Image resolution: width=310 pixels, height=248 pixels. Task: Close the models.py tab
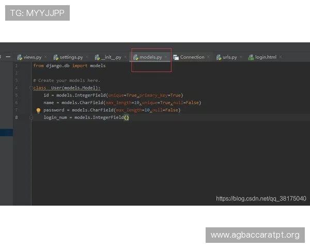point(166,57)
